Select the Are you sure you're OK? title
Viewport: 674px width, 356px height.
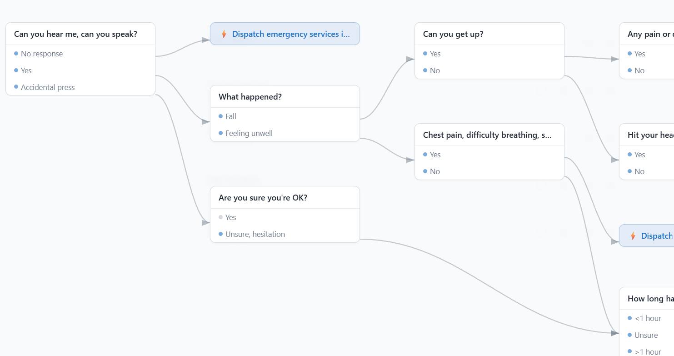[x=263, y=198]
